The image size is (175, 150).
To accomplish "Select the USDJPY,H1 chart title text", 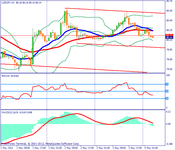I will click(x=8, y=2).
